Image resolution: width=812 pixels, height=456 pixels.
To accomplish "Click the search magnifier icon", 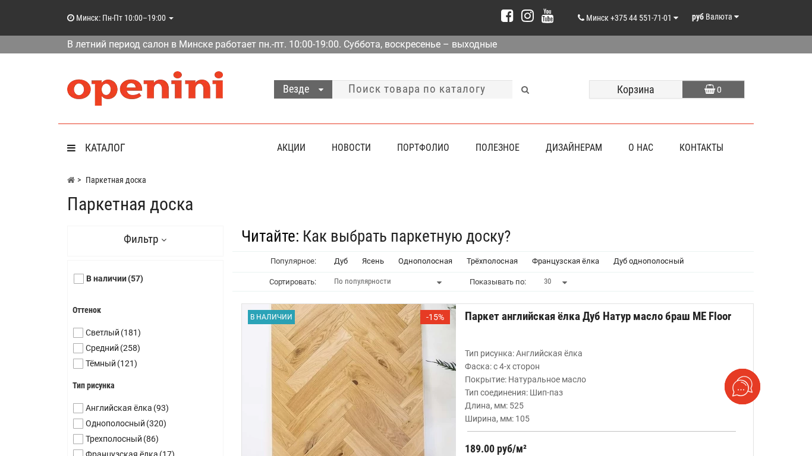I will pyautogui.click(x=525, y=90).
